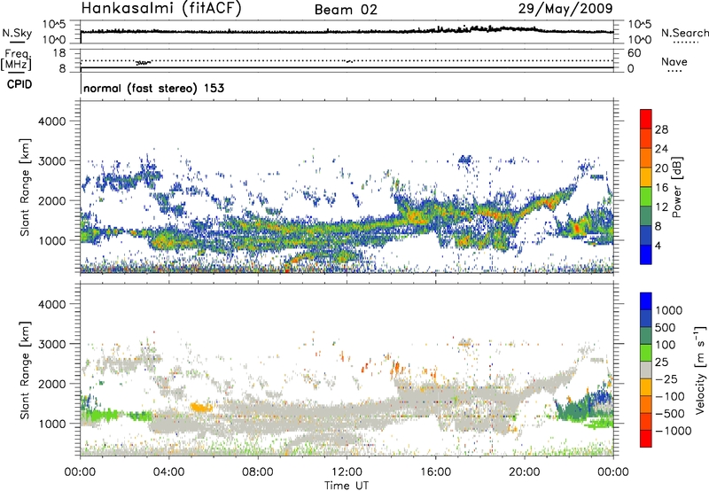
Task: Select the dark green segment of velocity colorbar
Action: point(646,336)
